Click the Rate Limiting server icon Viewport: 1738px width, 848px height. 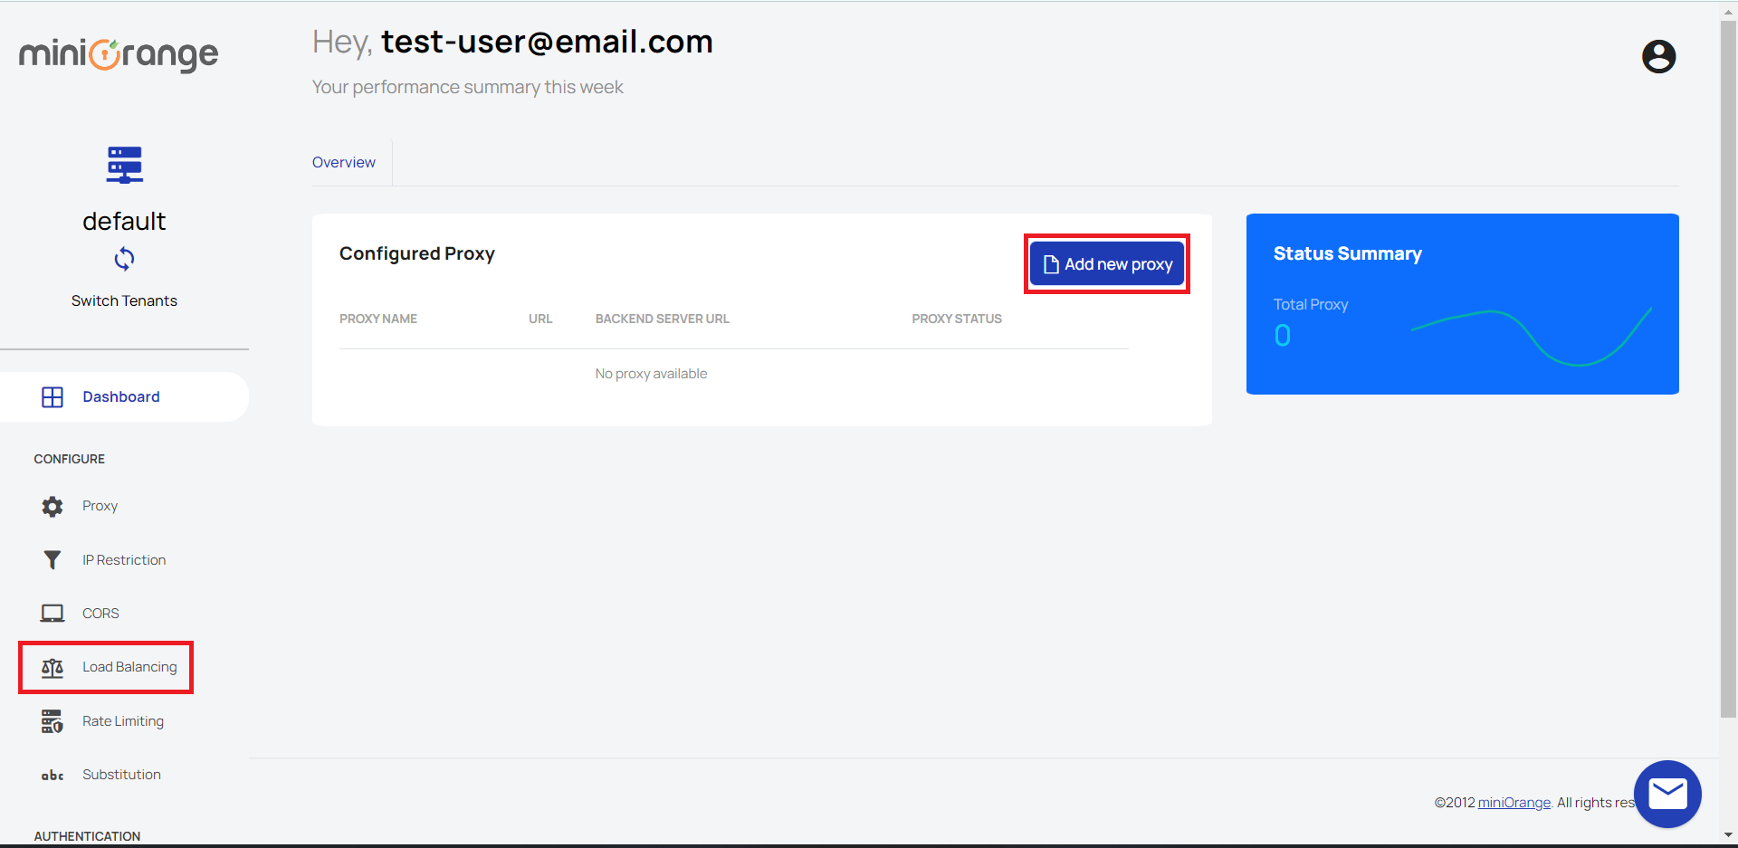[x=53, y=721]
